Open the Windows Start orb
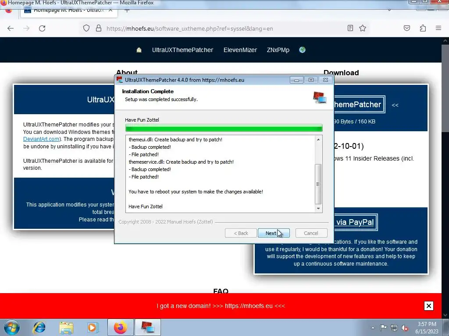Viewport: 449px width, 336px height. [11, 327]
